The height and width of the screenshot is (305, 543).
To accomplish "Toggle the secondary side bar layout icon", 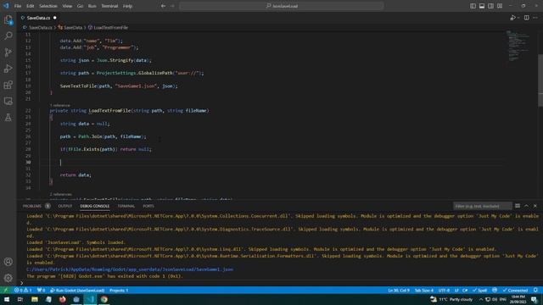I will point(490,6).
